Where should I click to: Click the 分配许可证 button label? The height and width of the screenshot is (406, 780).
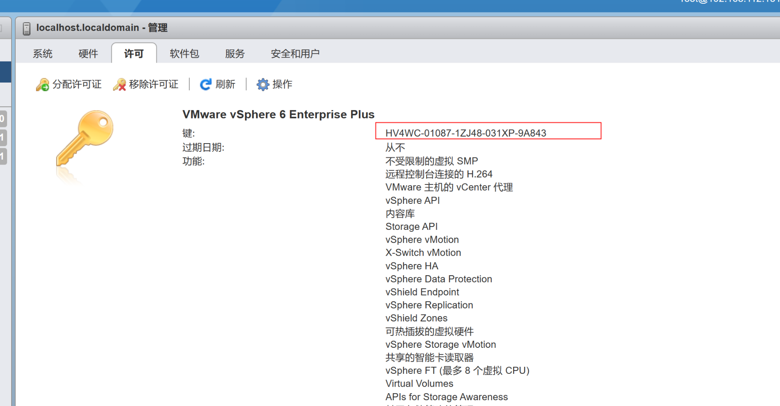tap(77, 84)
